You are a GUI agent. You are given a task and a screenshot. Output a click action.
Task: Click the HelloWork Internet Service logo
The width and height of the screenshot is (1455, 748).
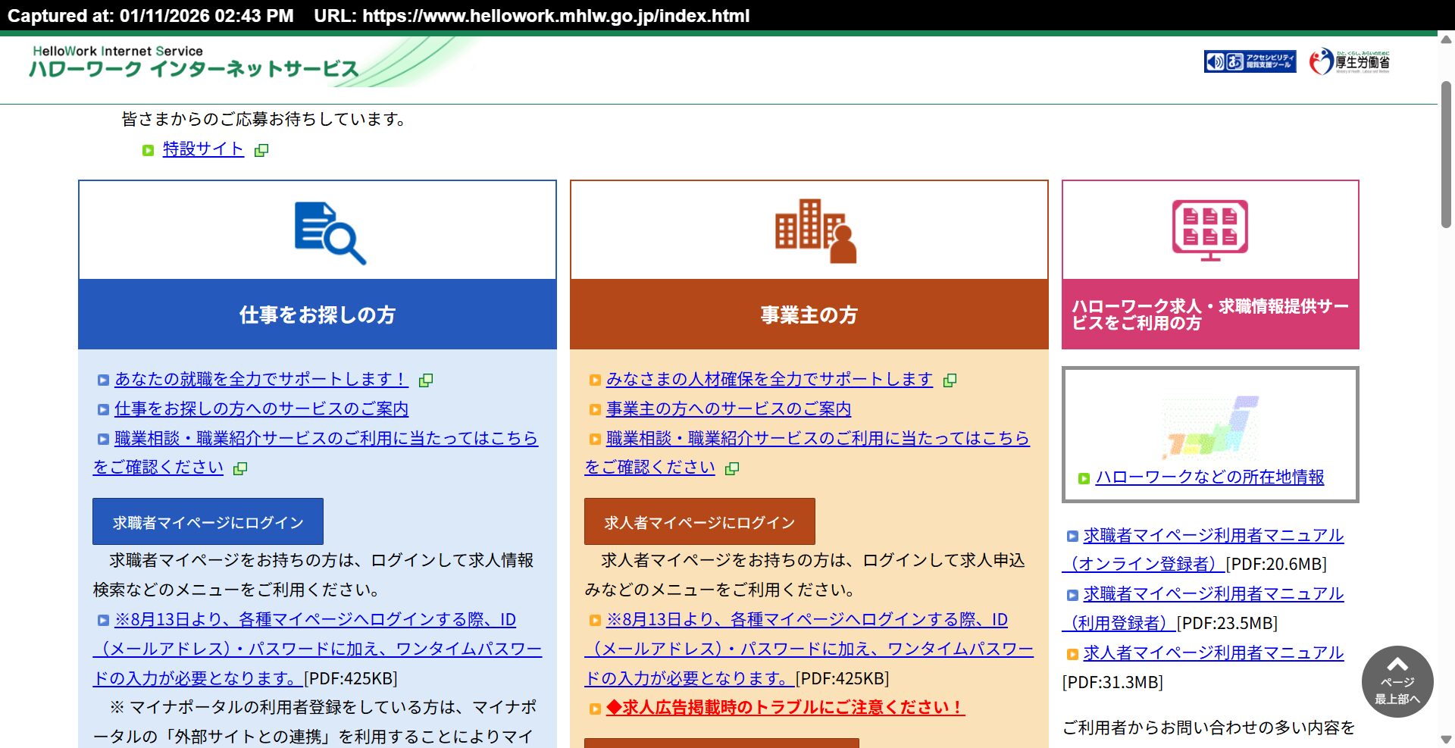coord(194,62)
